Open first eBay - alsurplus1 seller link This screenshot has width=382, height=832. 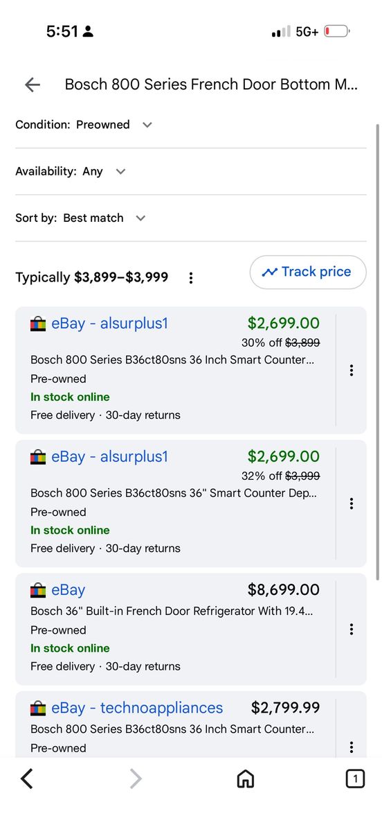[x=109, y=324]
